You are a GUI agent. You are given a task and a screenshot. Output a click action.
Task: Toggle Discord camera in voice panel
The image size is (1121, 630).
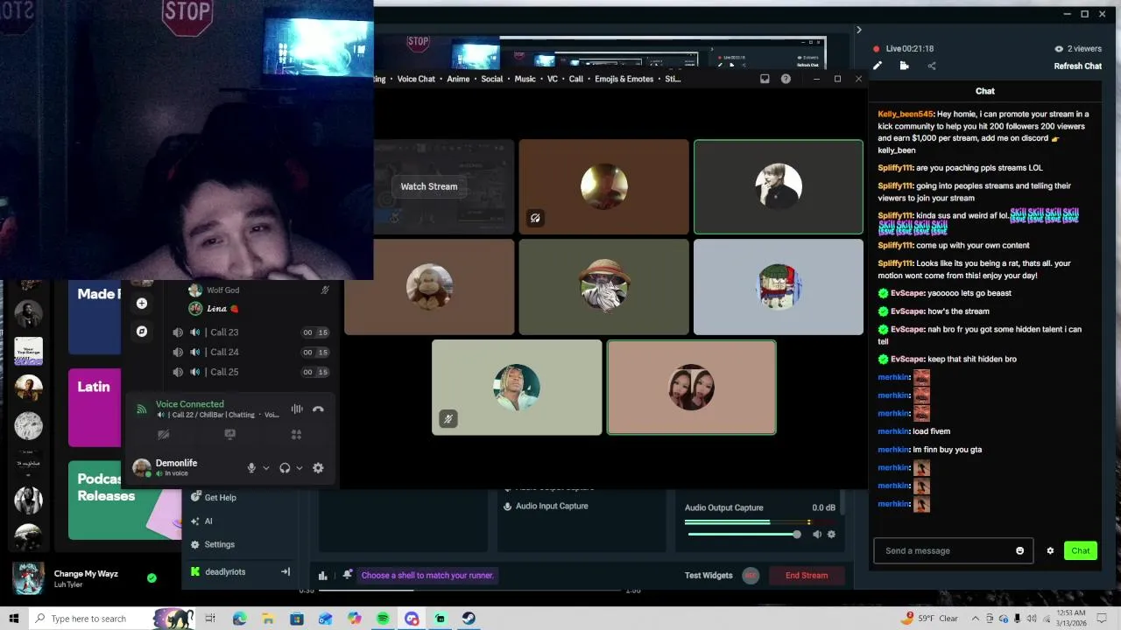pos(163,434)
